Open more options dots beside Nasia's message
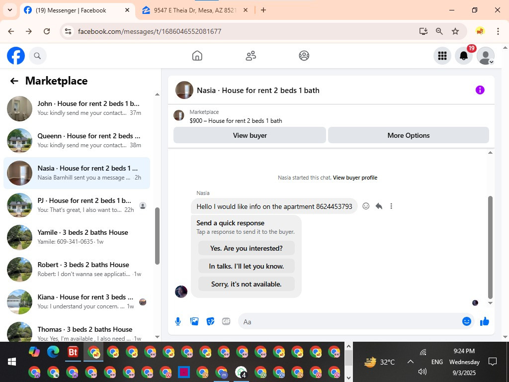This screenshot has width=509, height=382. click(x=391, y=206)
